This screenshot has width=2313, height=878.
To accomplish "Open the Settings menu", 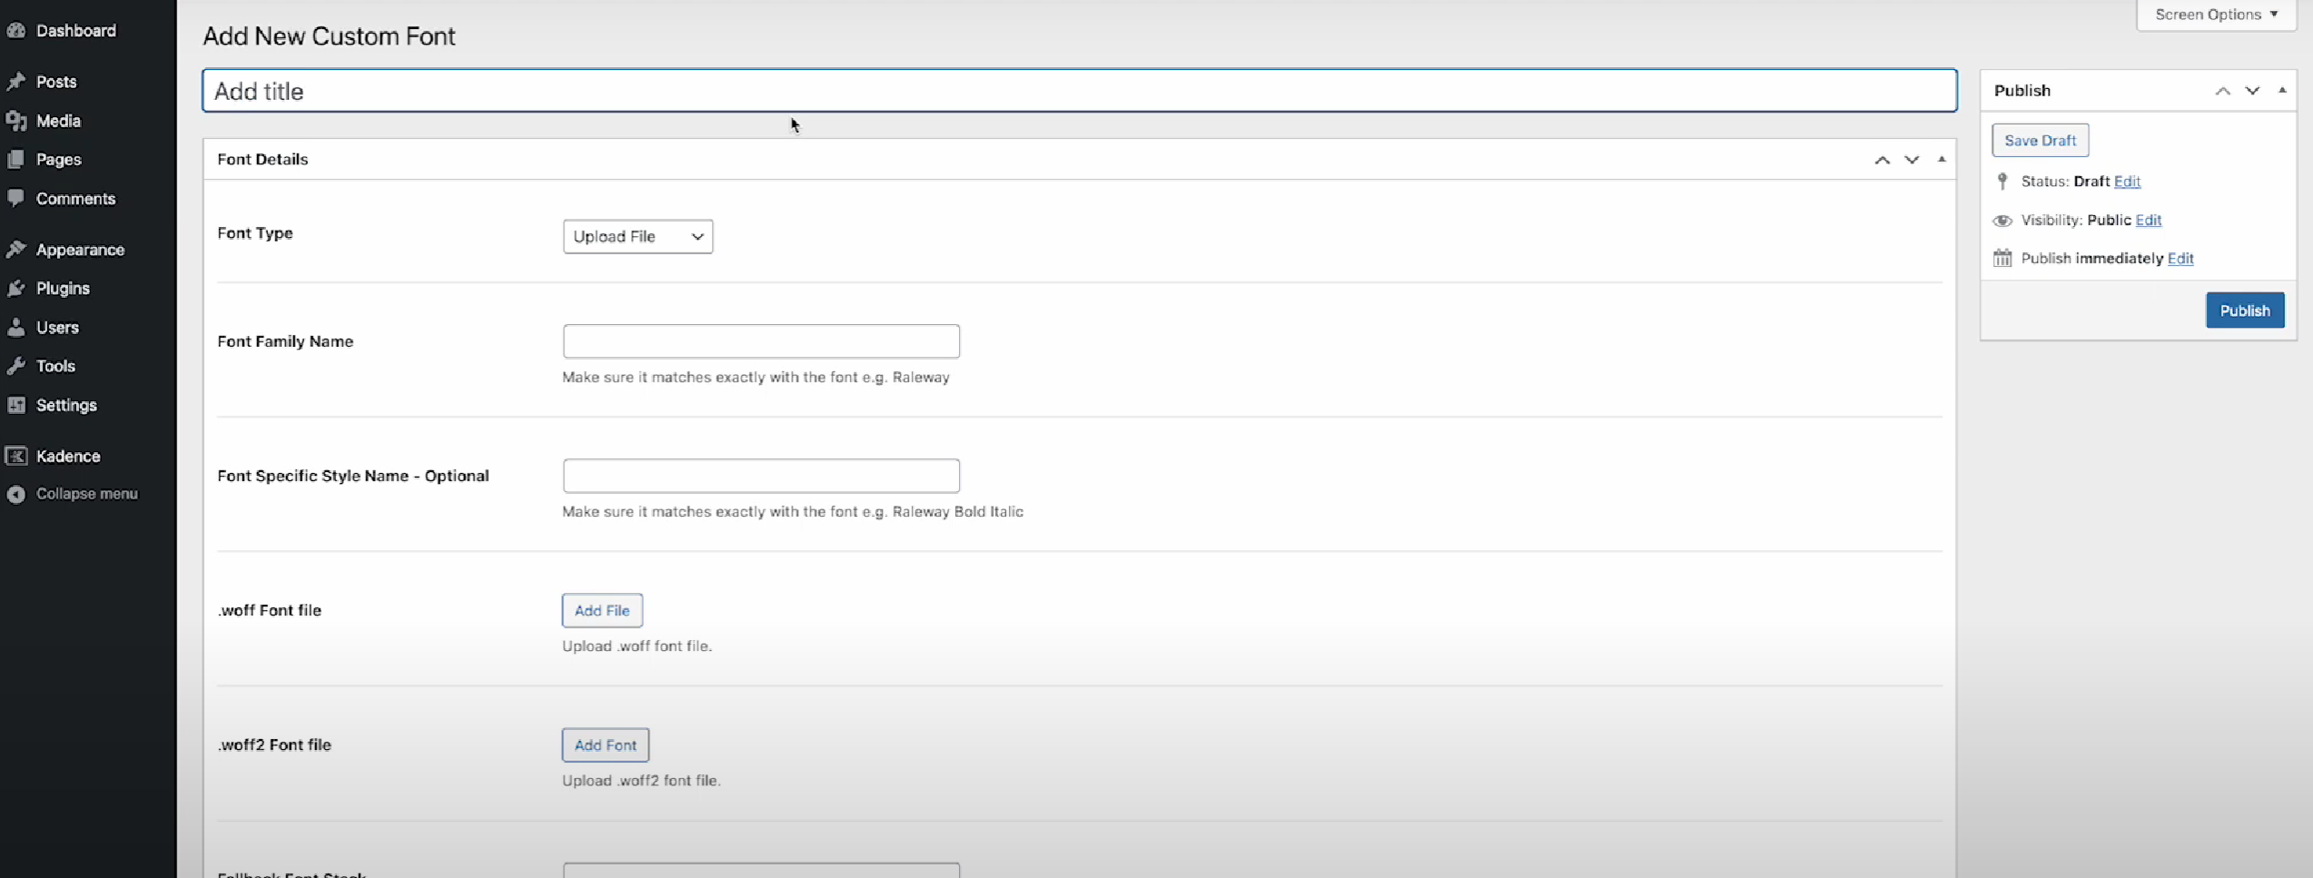I will (66, 405).
